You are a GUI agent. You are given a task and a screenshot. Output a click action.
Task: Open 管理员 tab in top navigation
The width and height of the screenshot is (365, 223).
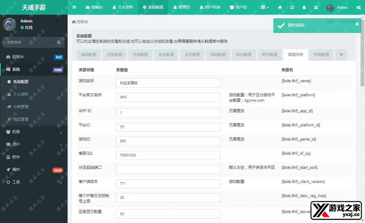pyautogui.click(x=182, y=7)
